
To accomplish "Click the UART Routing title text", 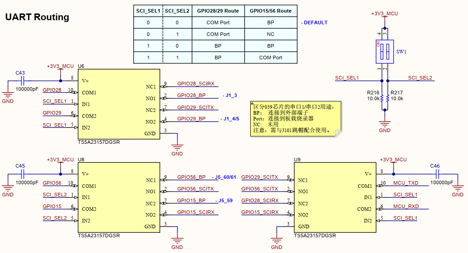I will (x=37, y=17).
